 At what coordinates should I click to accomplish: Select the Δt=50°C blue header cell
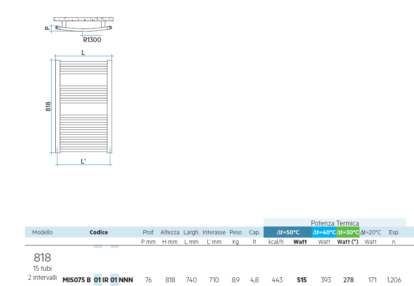click(288, 232)
